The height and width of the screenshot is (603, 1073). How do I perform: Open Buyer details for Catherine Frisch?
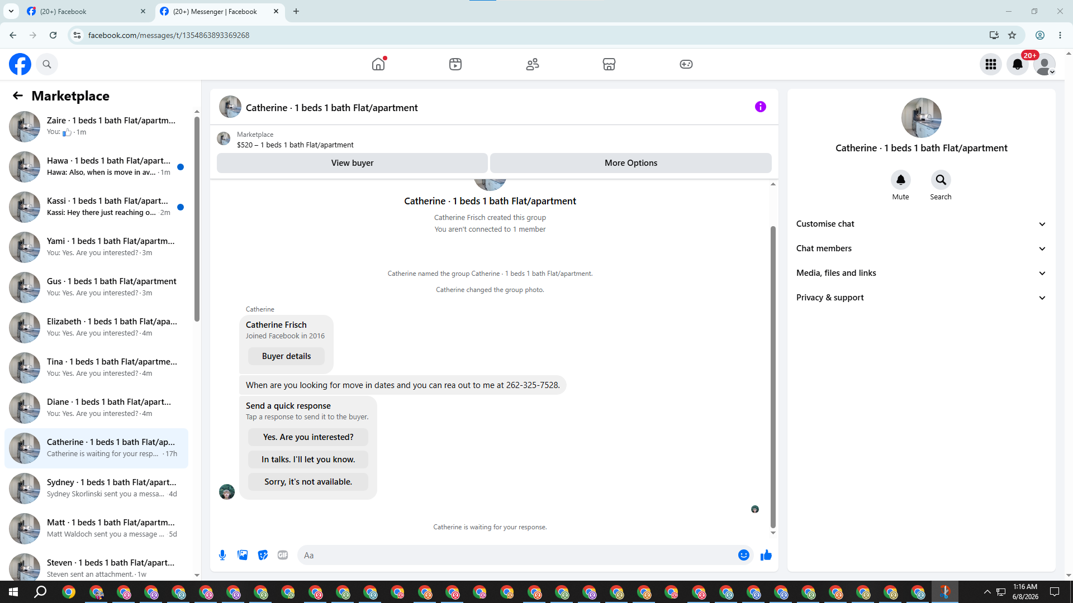coord(286,356)
